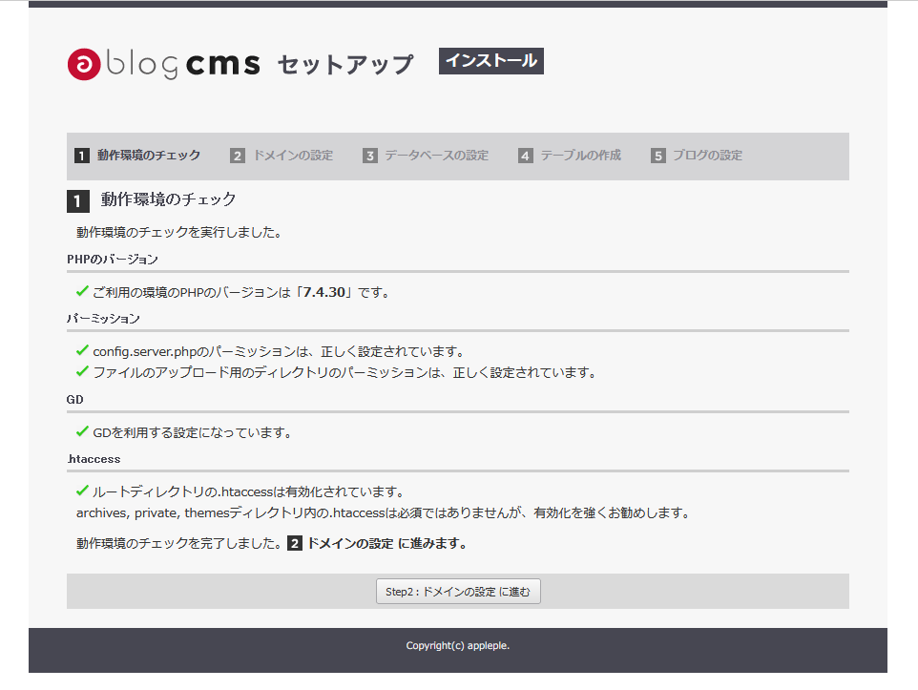Screen dimensions: 918x690
Task: Click the green check next to .htaccess status
Action: tap(83, 491)
